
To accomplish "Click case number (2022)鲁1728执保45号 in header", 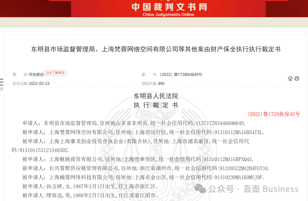I will [x=181, y=74].
